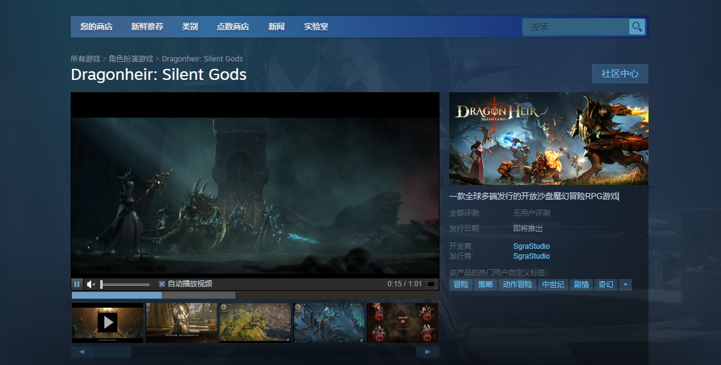Click the SgraStudio developer link
The width and height of the screenshot is (721, 365).
(531, 246)
